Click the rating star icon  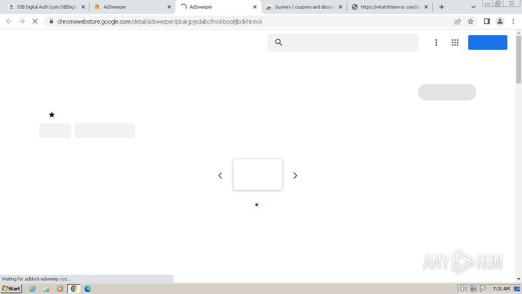pos(52,115)
